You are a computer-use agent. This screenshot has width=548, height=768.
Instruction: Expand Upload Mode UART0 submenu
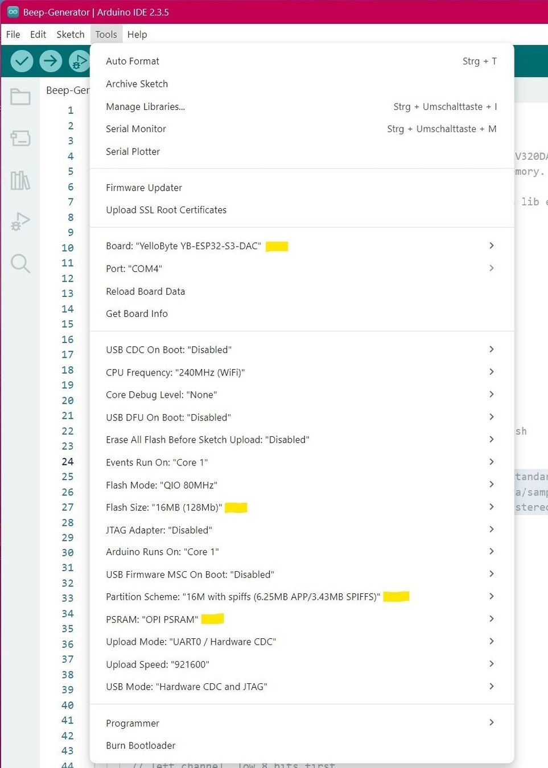(x=302, y=642)
